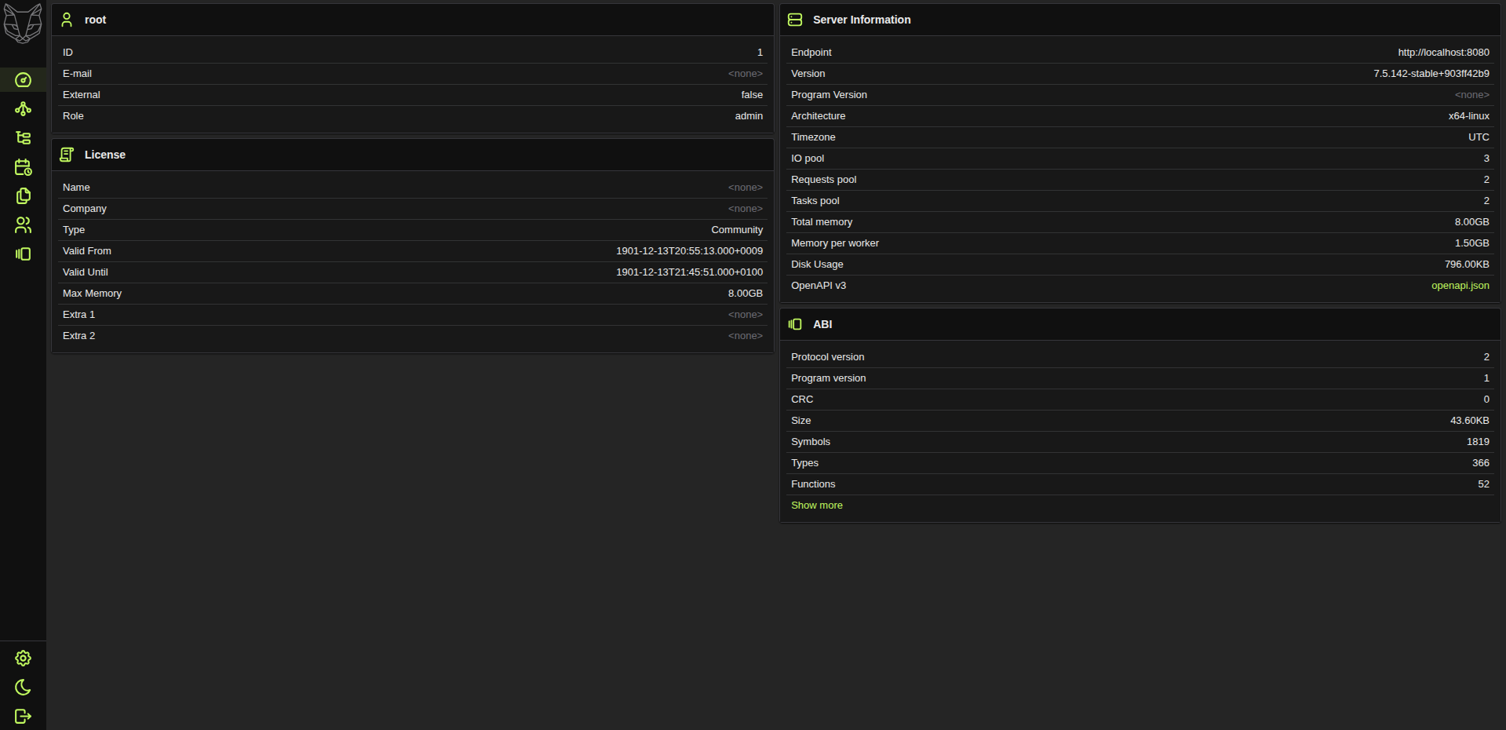
Task: Select the Valid From date value
Action: click(689, 251)
